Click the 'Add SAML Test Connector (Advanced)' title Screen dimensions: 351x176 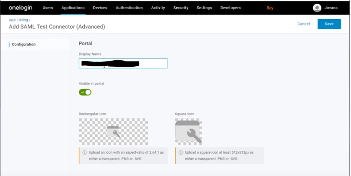(x=57, y=27)
